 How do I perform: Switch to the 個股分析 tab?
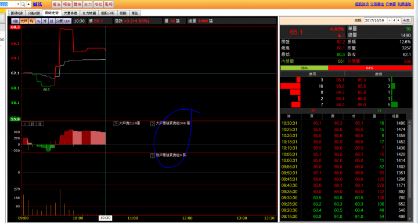(x=108, y=13)
